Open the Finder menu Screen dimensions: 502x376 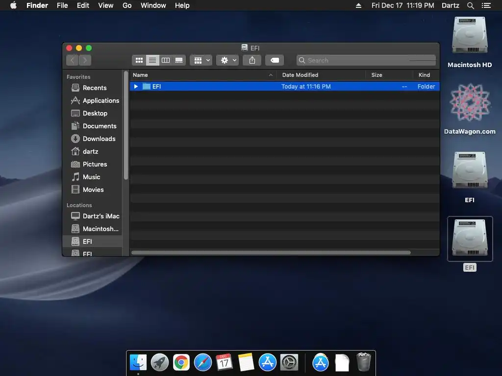[37, 5]
